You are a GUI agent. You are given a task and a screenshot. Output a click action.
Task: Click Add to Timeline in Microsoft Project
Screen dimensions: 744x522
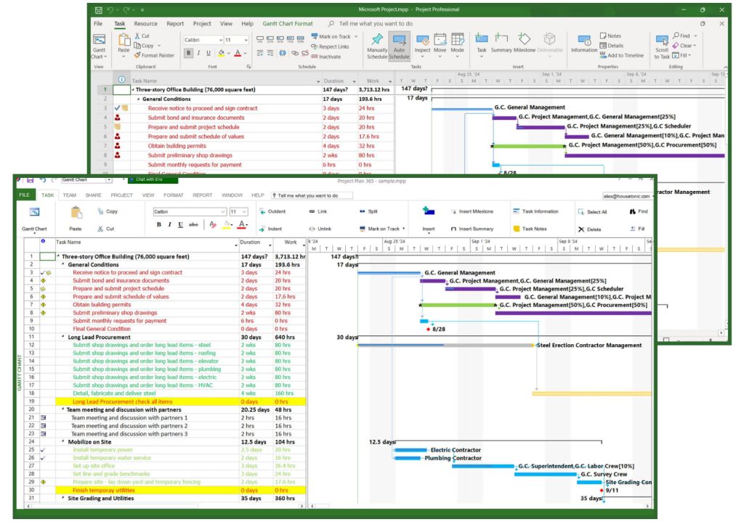tap(622, 55)
